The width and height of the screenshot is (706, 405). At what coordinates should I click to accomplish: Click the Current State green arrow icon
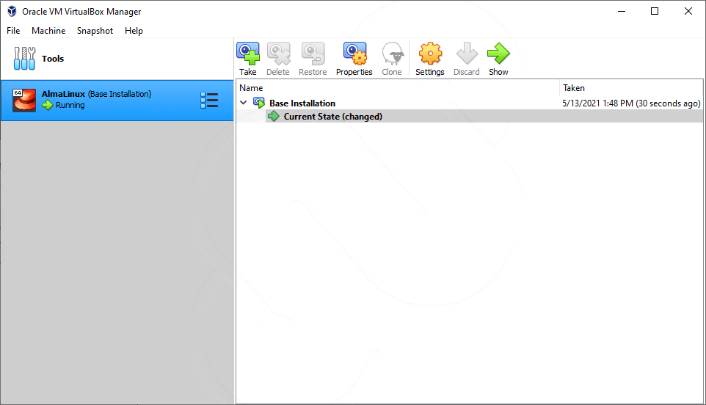[x=273, y=116]
